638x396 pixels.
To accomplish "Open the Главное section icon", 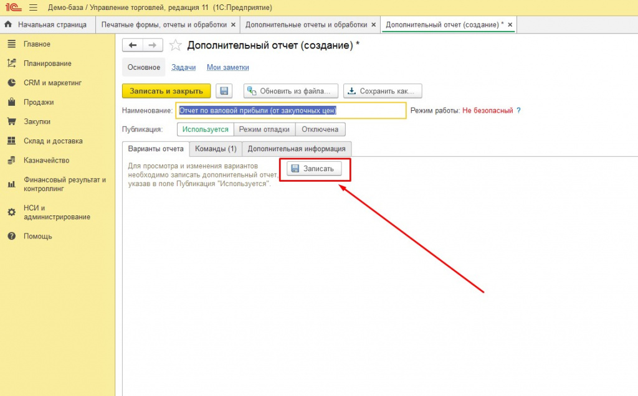I will (x=11, y=44).
